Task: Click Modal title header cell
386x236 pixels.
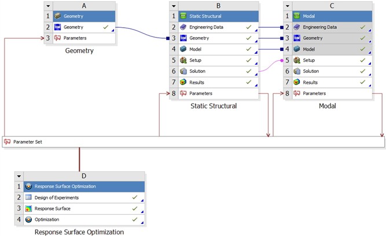Action: (332, 16)
